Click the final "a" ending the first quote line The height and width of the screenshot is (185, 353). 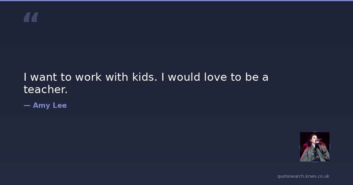pos(265,77)
